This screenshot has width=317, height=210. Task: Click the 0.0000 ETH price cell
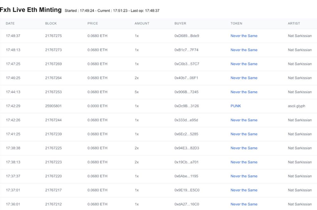[97, 106]
